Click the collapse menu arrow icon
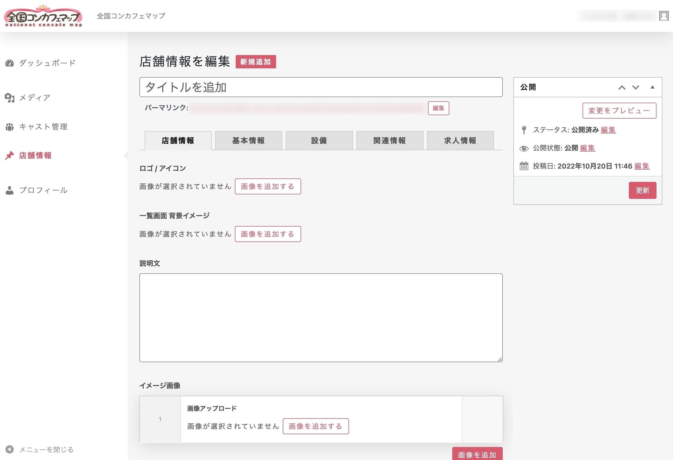Viewport: 673px width, 460px height. pyautogui.click(x=10, y=449)
